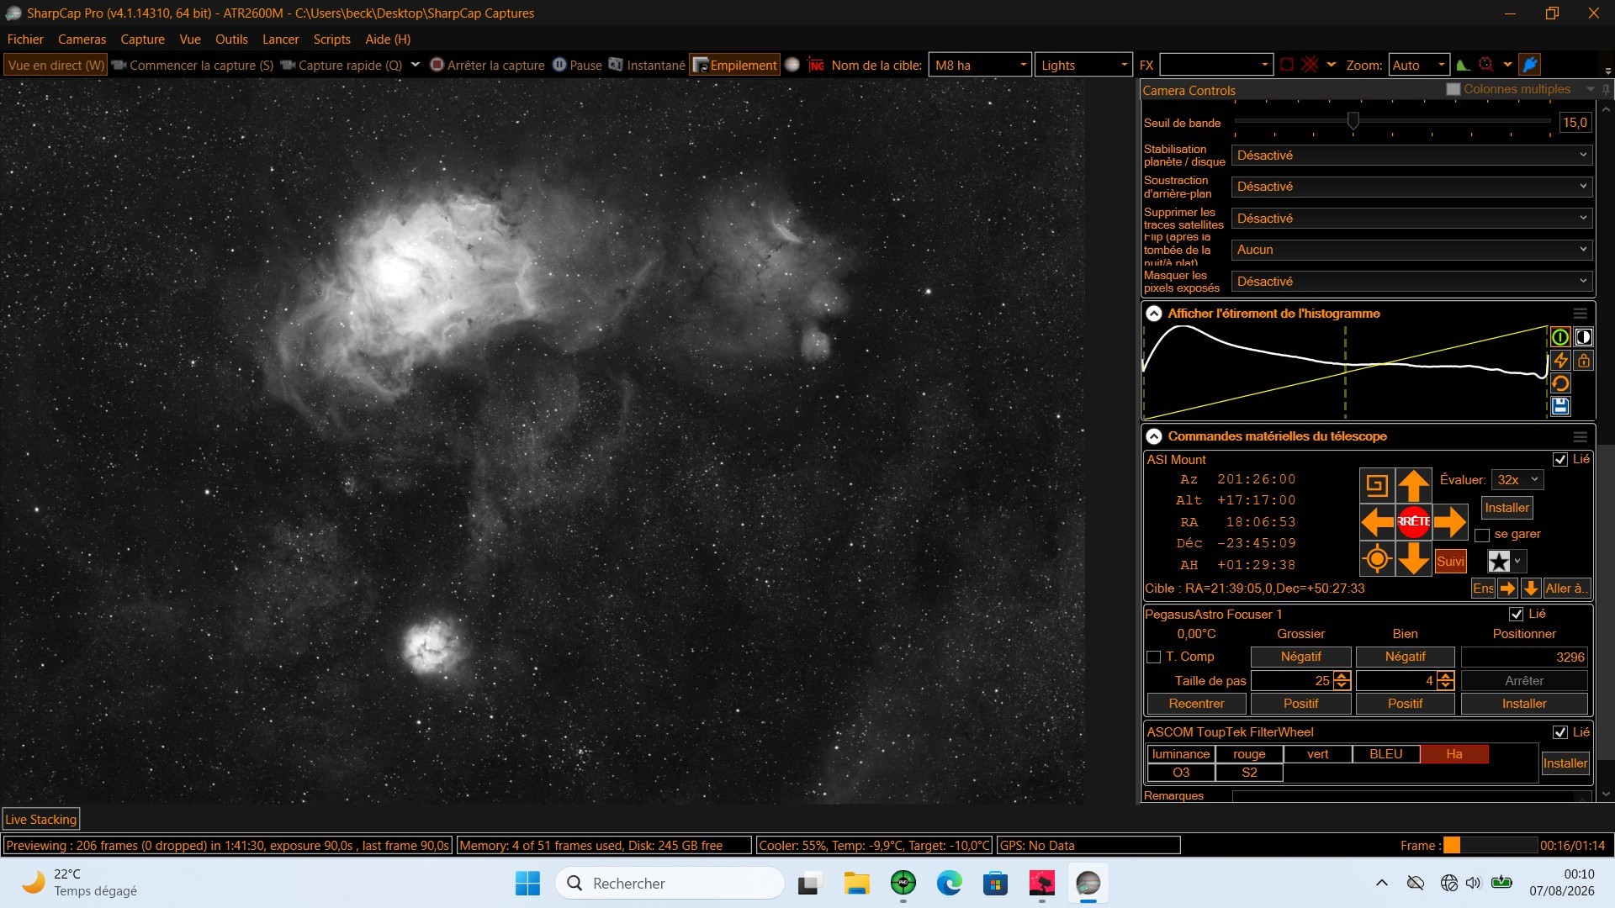Click the red stop button in mount arrows
This screenshot has height=908, width=1615.
click(1413, 522)
